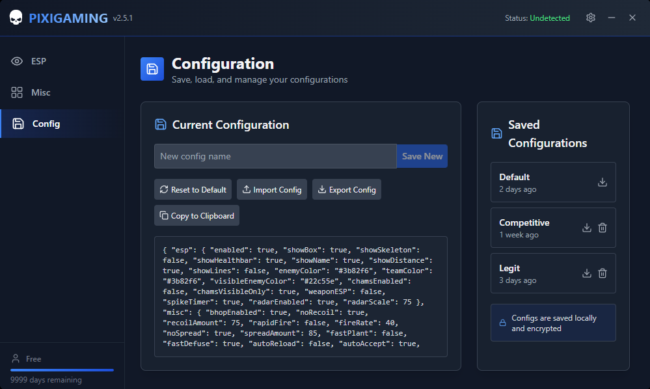The width and height of the screenshot is (650, 389).
Task: Open the ESP section in sidebar
Action: coord(62,61)
